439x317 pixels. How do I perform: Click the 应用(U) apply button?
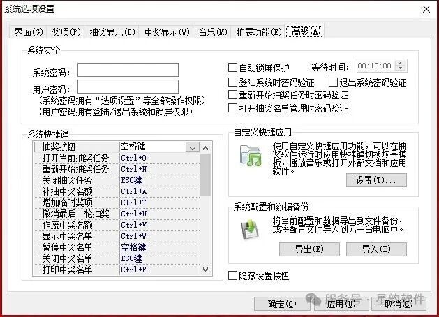(341, 304)
